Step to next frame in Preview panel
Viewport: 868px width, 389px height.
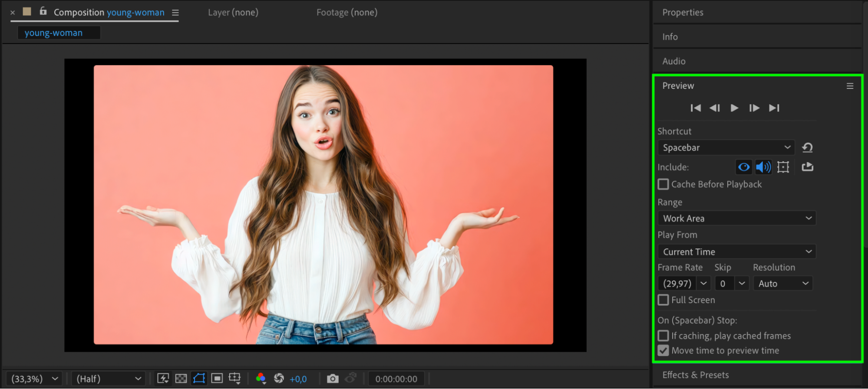(754, 108)
